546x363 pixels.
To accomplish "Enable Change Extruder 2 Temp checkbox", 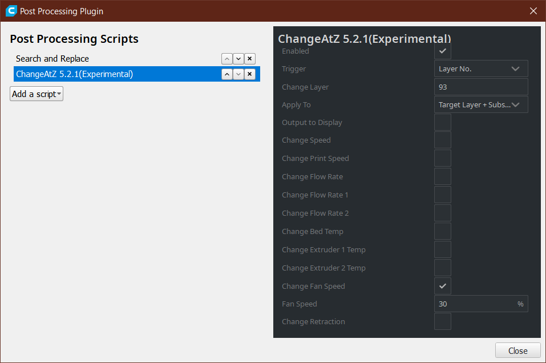I will [443, 268].
